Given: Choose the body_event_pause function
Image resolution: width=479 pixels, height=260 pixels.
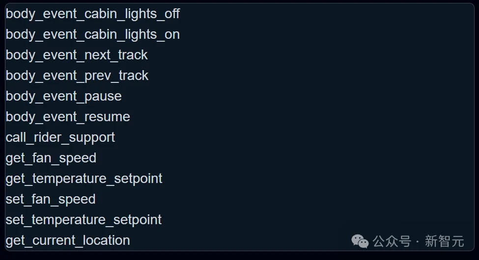Looking at the screenshot, I should tap(63, 96).
